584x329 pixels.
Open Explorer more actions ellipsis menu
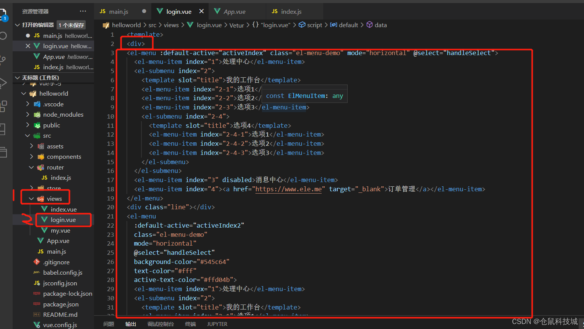(83, 11)
